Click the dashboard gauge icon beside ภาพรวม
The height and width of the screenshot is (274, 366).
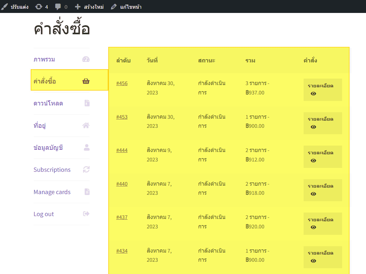[x=86, y=59]
